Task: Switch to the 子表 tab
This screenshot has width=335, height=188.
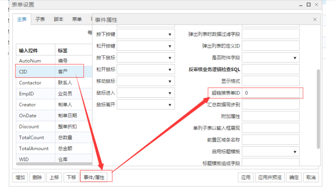Action: [x=40, y=20]
